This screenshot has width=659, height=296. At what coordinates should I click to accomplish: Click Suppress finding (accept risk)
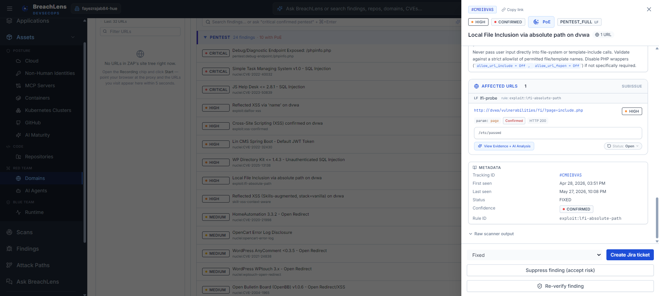pos(560,270)
